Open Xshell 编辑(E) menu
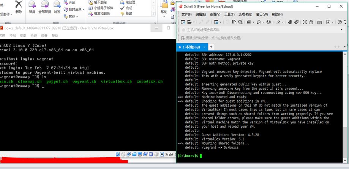349x169 pixels. coord(201,14)
